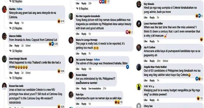The width and height of the screenshot is (204, 108).
Task: Like Key Masula's comment
Action: tap(146, 18)
